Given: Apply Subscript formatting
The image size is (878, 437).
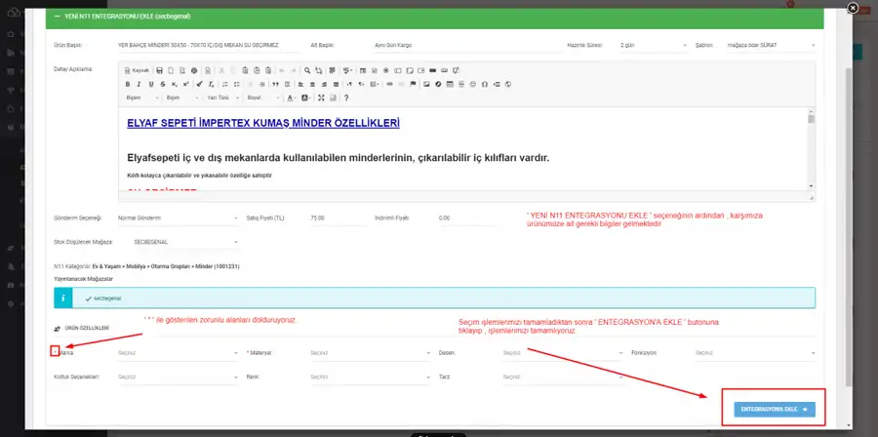Looking at the screenshot, I should (175, 84).
